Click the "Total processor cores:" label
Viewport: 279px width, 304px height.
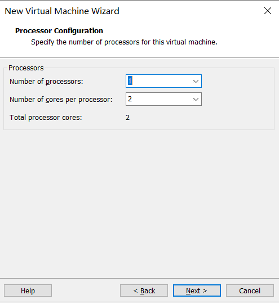[46, 118]
